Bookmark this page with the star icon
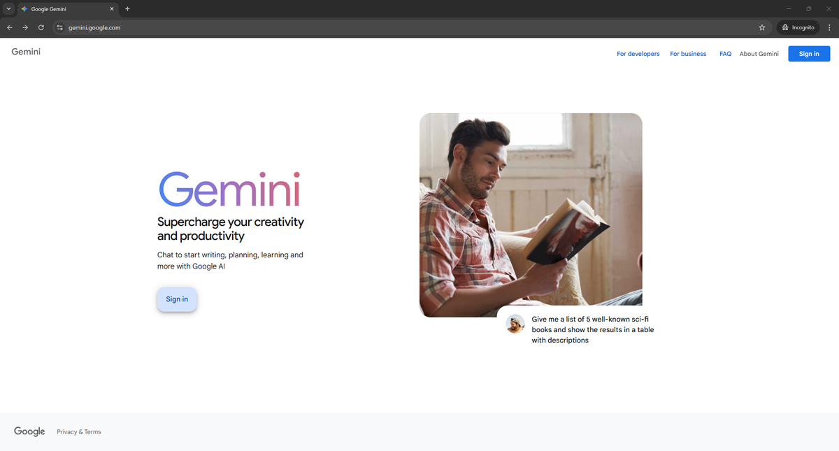Image resolution: width=839 pixels, height=451 pixels. (x=762, y=28)
